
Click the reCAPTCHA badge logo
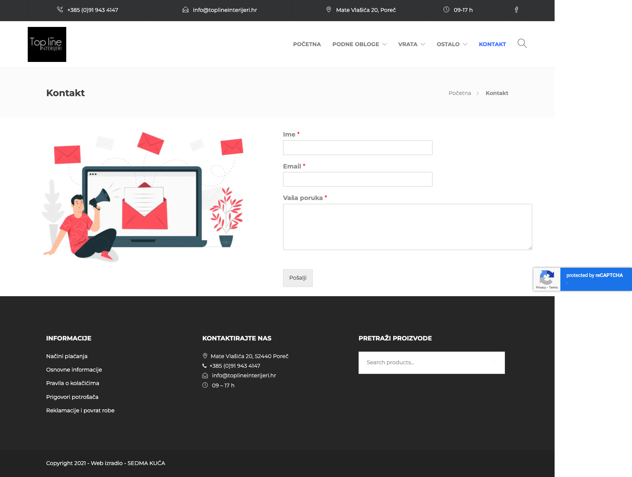547,277
